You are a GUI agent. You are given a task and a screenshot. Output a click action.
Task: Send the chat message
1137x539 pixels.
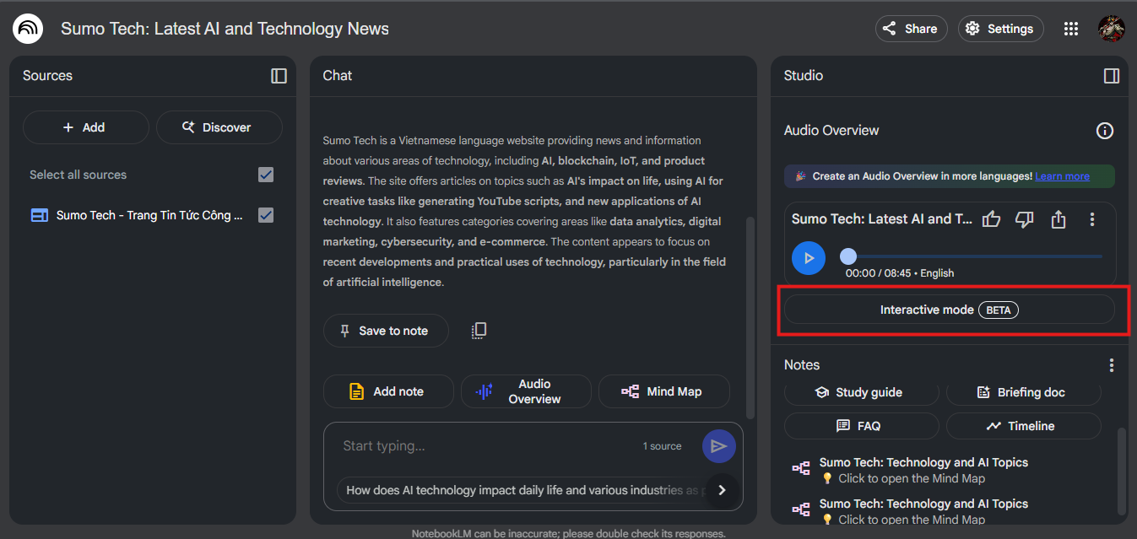tap(718, 446)
